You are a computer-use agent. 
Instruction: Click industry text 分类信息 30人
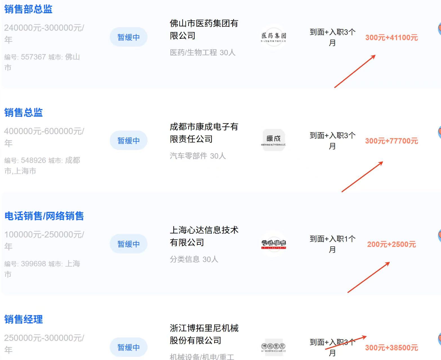194,259
